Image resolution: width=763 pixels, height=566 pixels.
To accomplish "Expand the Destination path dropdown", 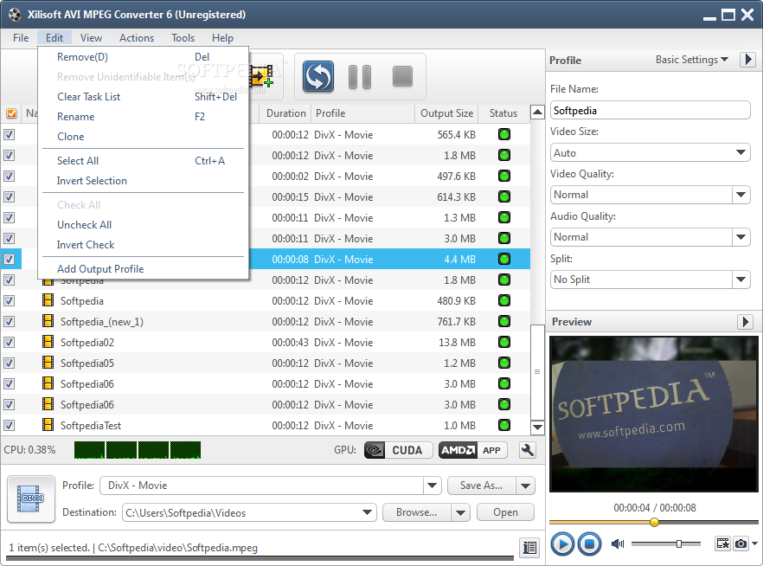I will tap(368, 512).
